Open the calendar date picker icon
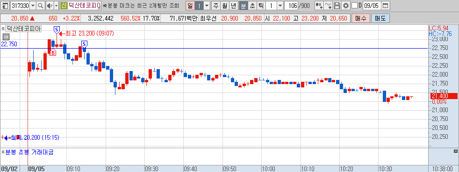Image resolution: width=459 pixels, height=172 pixels. pos(386,6)
